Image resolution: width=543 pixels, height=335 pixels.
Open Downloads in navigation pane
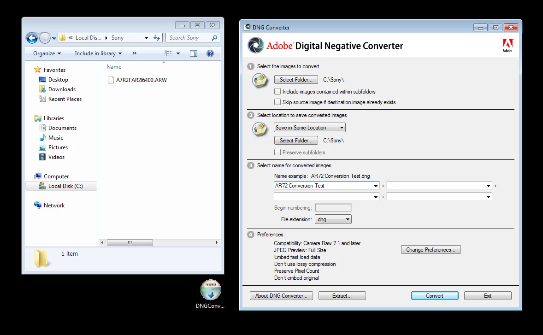(x=62, y=89)
